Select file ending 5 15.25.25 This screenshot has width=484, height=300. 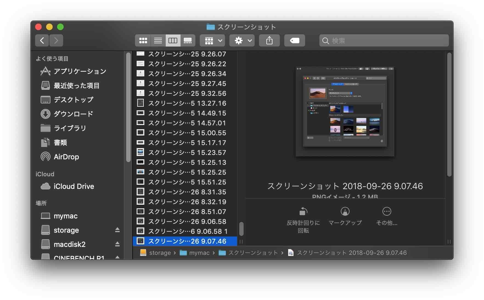(185, 172)
